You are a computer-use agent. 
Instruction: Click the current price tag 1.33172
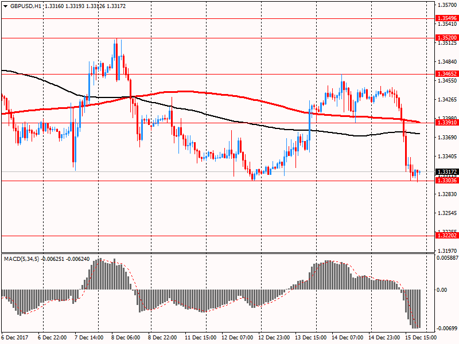tap(447, 171)
